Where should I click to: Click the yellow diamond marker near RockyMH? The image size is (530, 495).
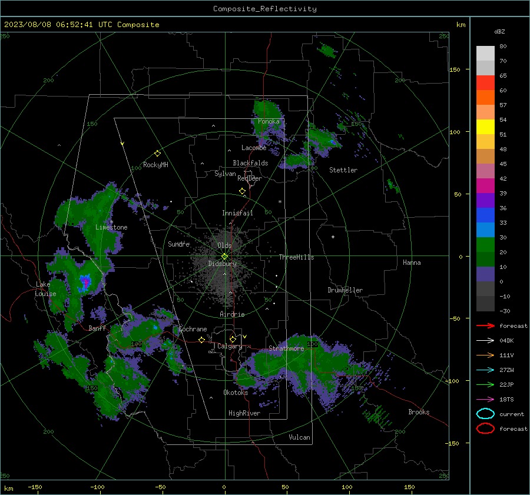(x=157, y=154)
